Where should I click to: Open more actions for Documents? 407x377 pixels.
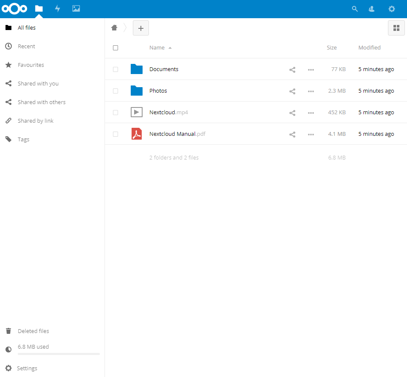point(311,69)
